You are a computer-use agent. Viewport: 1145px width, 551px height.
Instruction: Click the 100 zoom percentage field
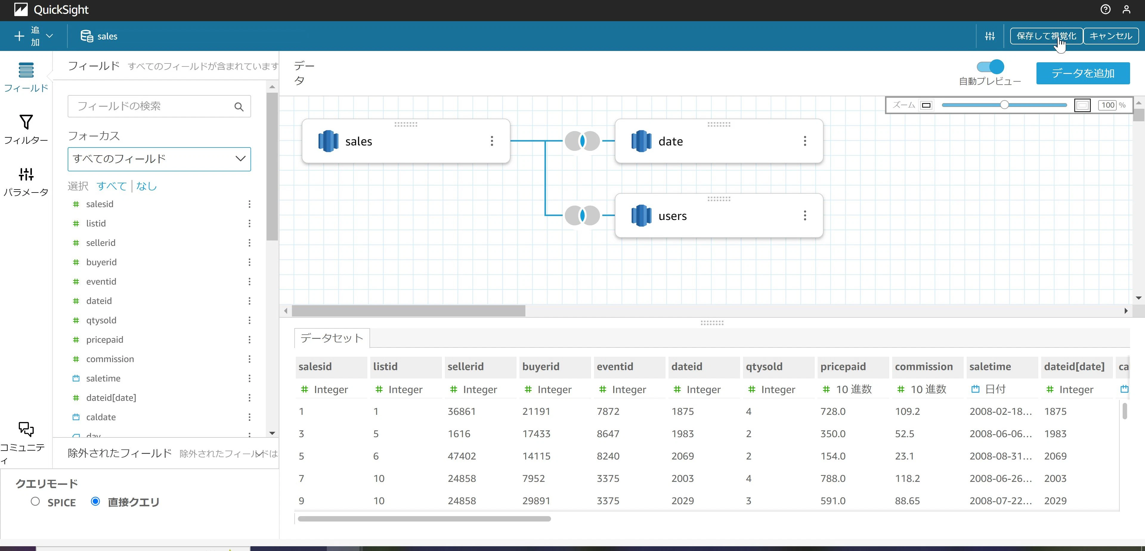pyautogui.click(x=1108, y=105)
